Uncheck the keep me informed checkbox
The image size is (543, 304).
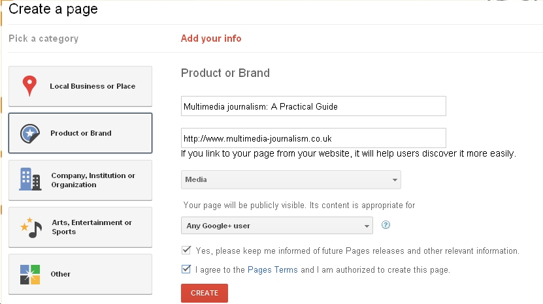coord(187,250)
